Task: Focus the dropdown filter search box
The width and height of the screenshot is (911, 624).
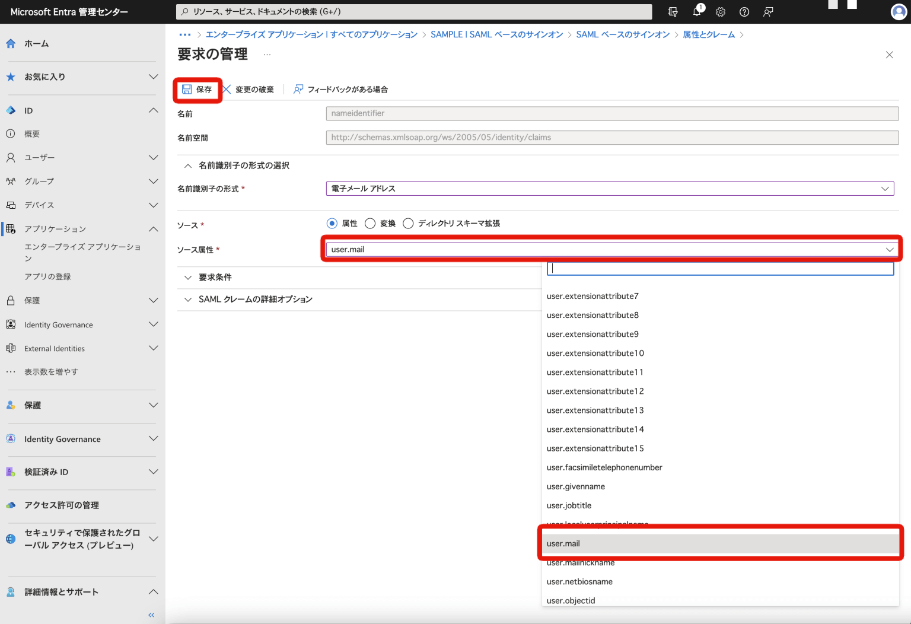Action: pos(720,268)
